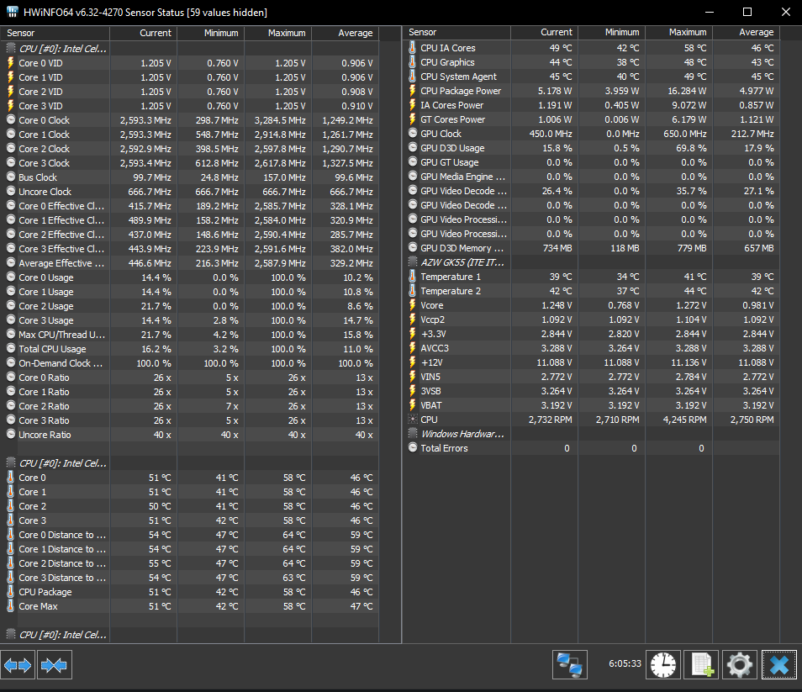This screenshot has height=692, width=802.
Task: Reset min/max values with the clock icon
Action: [662, 665]
